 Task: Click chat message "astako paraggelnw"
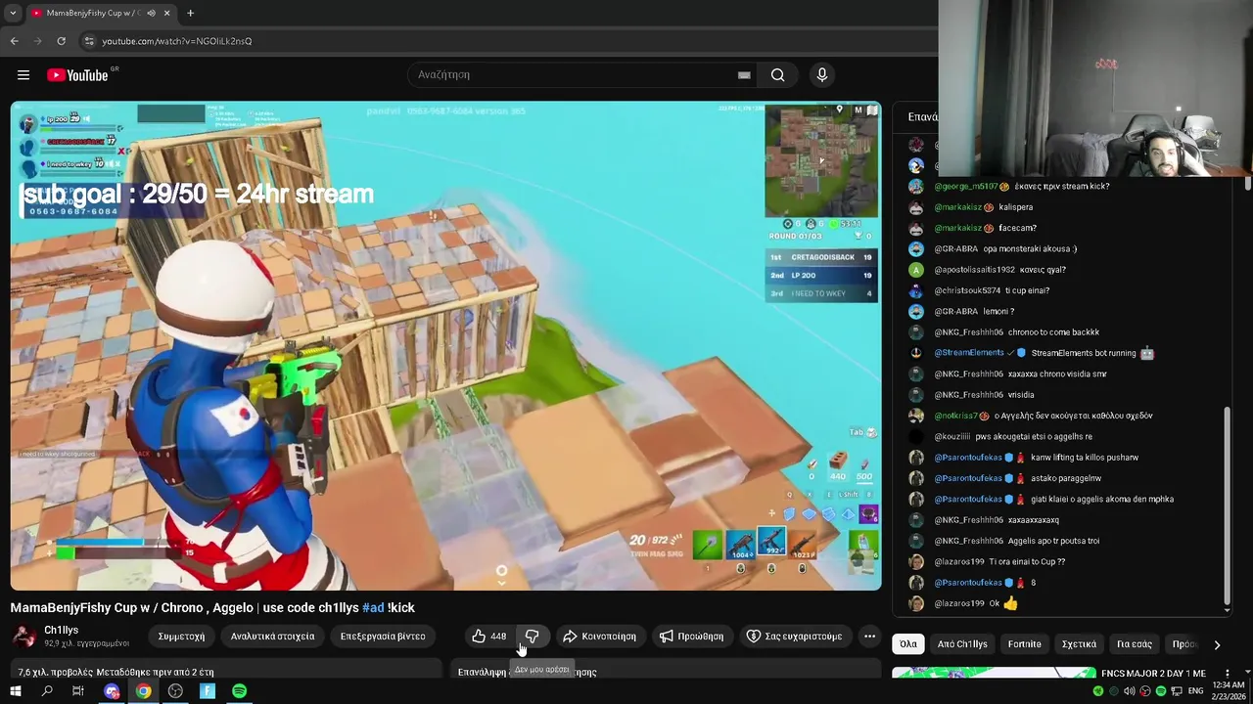coord(1066,478)
